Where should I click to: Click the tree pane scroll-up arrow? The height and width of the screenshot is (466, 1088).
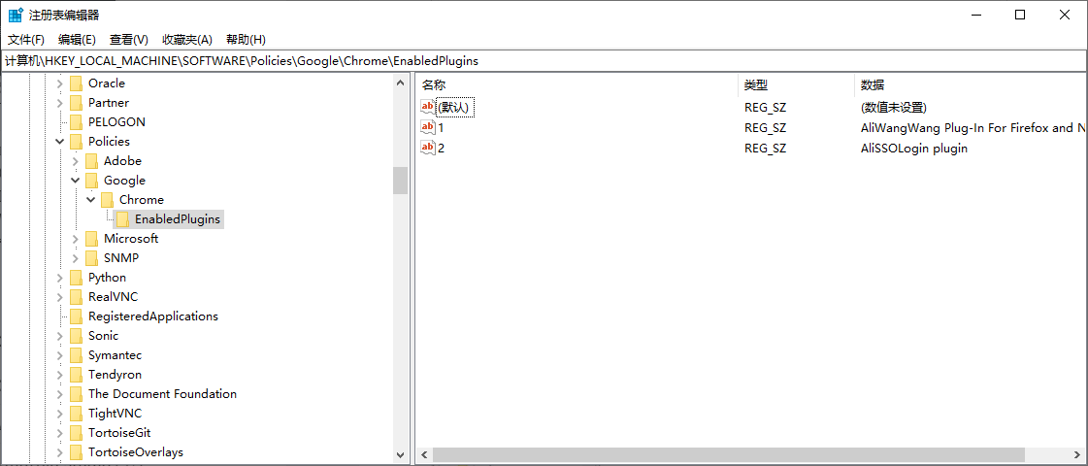click(x=400, y=83)
